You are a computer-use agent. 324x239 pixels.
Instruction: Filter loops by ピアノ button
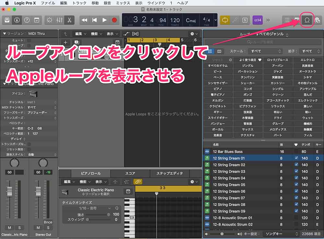pyautogui.click(x=218, y=89)
